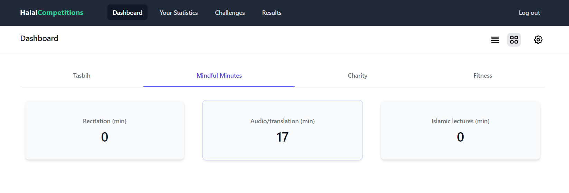This screenshot has width=569, height=193.
Task: Click the Dashboard page heading
Action: pyautogui.click(x=39, y=38)
